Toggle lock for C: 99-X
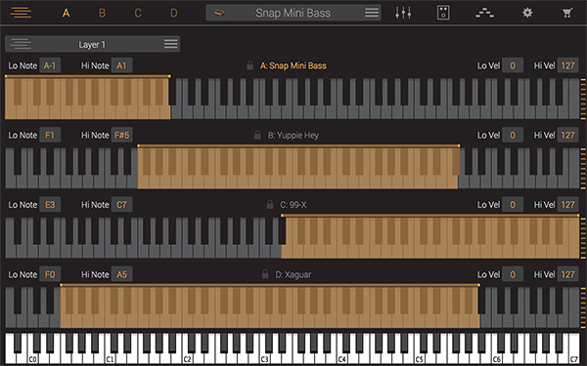The image size is (587, 366). coord(270,204)
